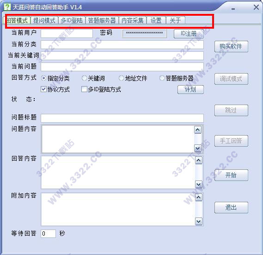Minimize the window with the dash icon
The width and height of the screenshot is (263, 255).
(233, 9)
